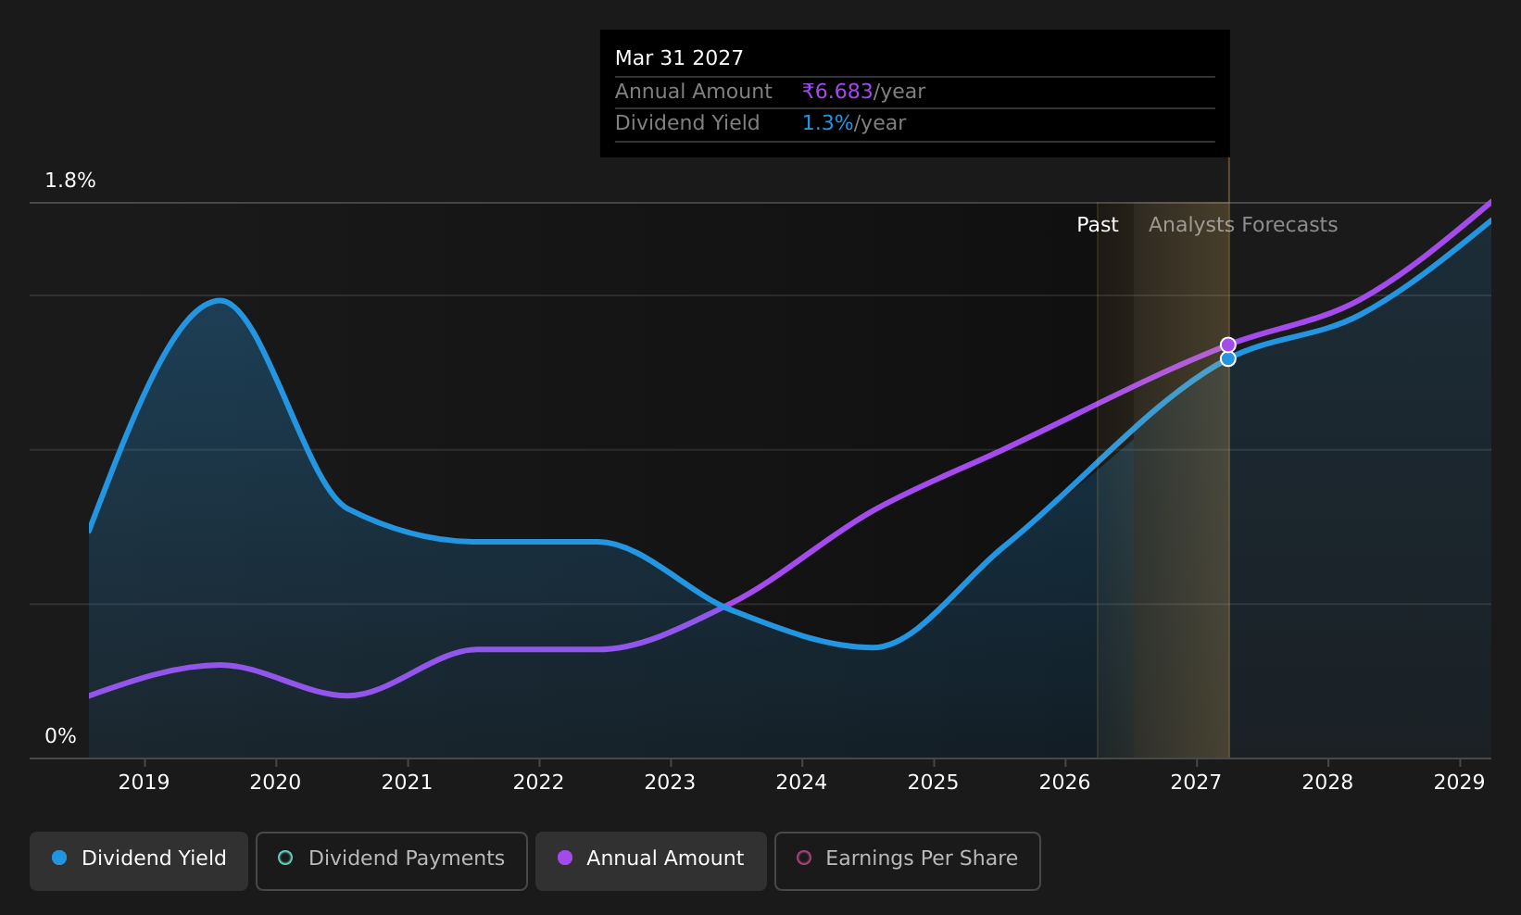The image size is (1521, 915).
Task: Toggle the Dividend Yield legend series
Action: point(139,860)
